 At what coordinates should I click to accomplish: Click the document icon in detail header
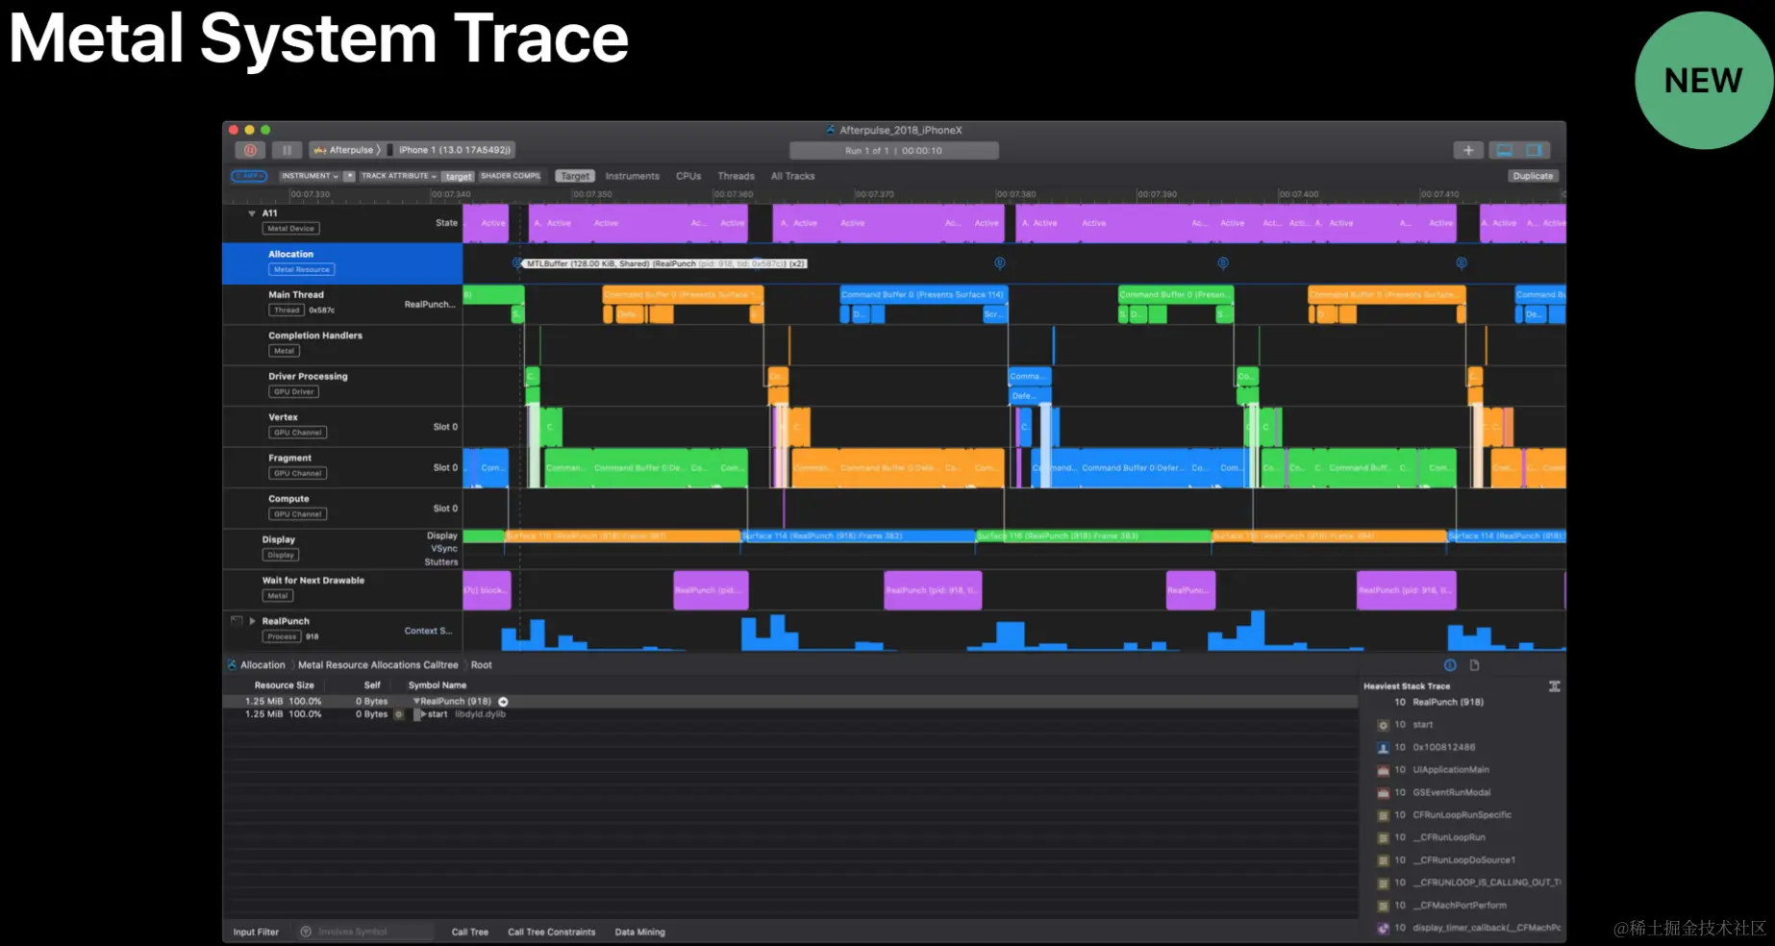coord(1474,665)
